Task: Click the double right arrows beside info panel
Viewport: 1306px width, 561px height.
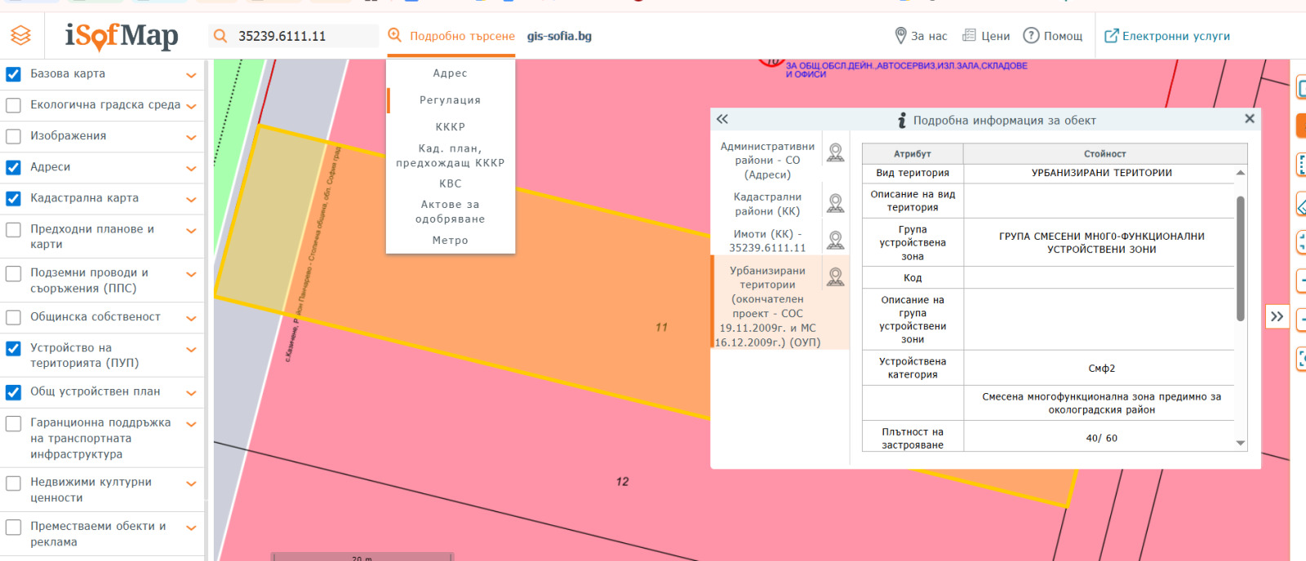Action: coord(1277,316)
